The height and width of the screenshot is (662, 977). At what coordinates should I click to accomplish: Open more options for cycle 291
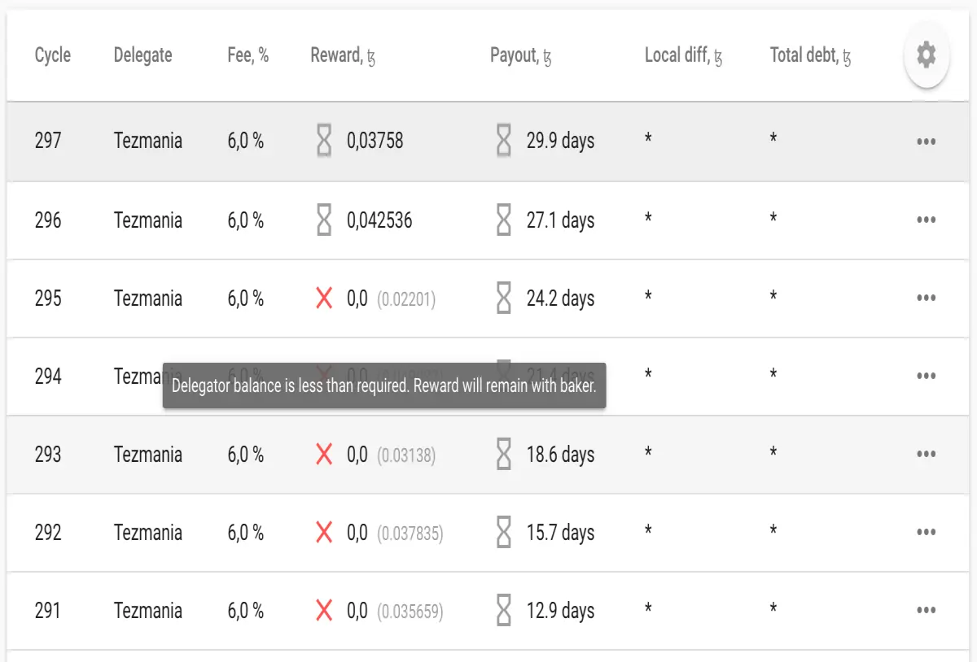pyautogui.click(x=926, y=611)
